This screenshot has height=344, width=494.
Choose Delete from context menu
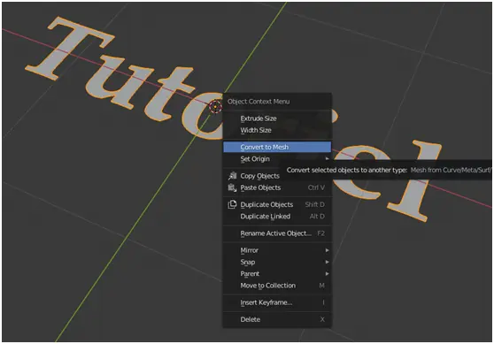[x=277, y=319]
